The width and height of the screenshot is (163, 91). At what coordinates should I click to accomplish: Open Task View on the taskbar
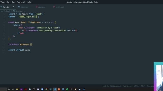[x=13, y=89]
